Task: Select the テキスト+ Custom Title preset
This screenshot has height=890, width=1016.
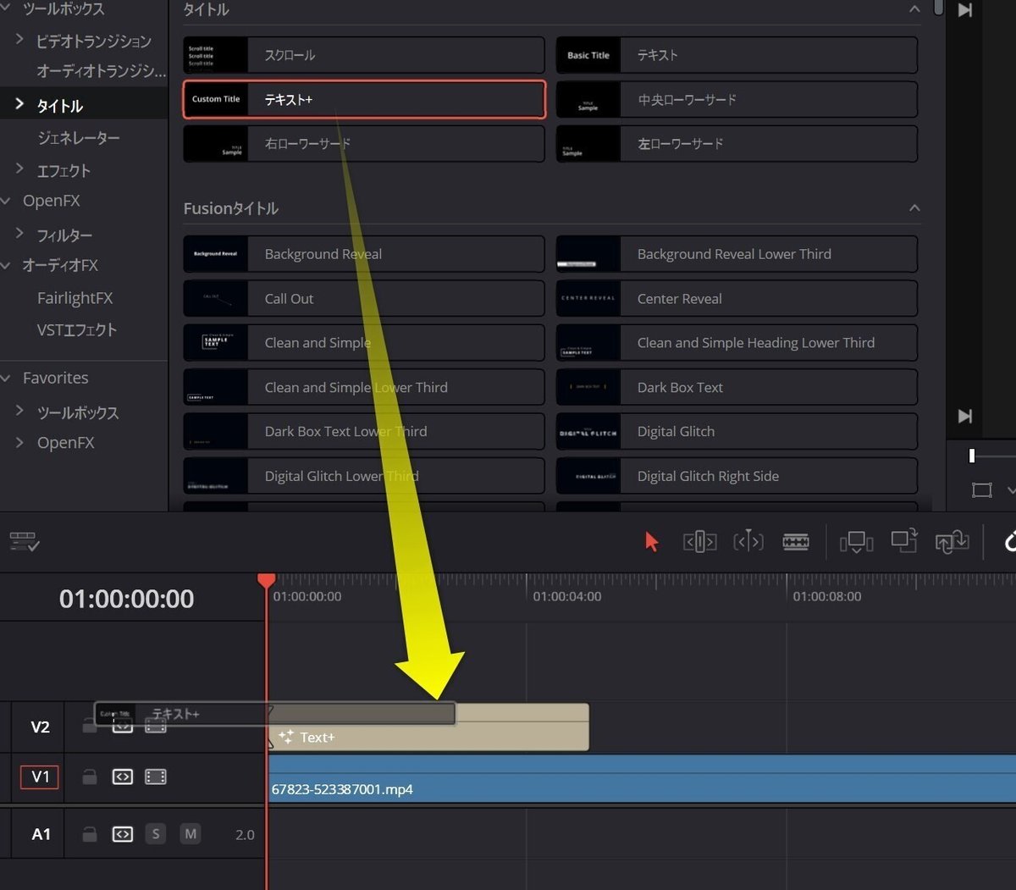Action: coord(364,99)
